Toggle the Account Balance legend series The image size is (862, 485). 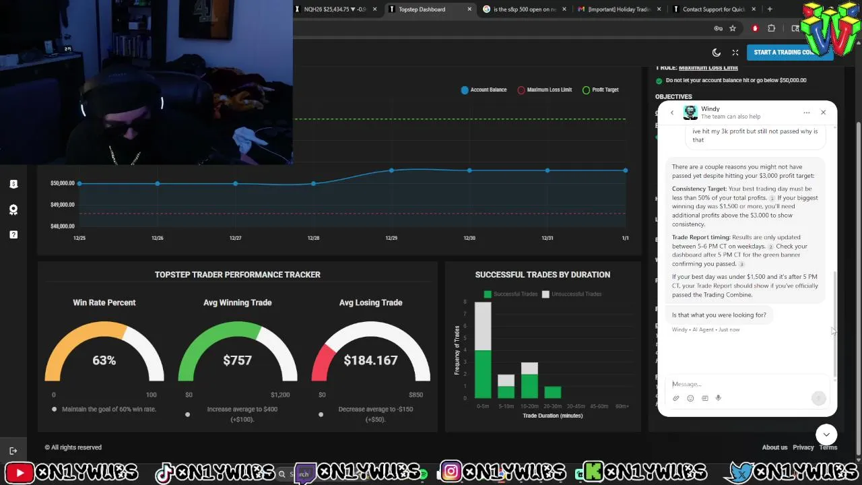484,90
